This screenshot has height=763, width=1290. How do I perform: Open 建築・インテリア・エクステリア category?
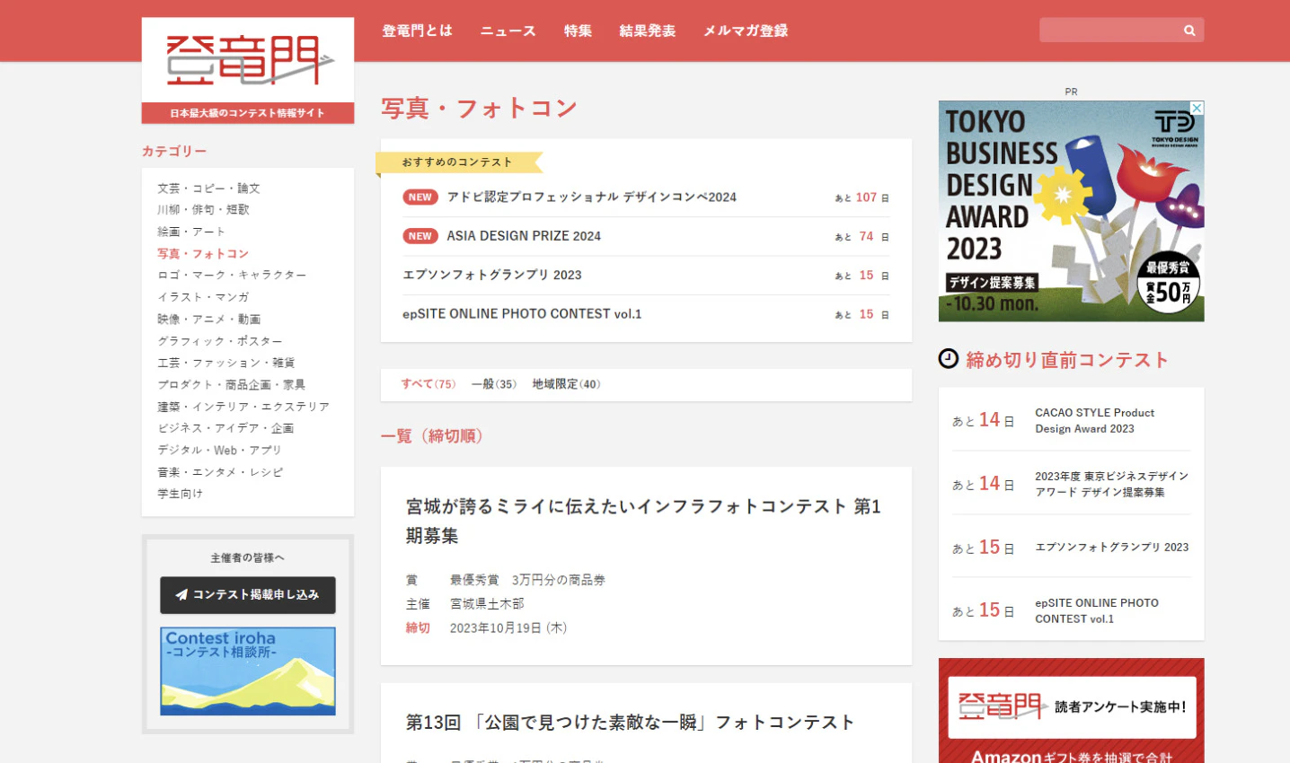[x=243, y=407]
